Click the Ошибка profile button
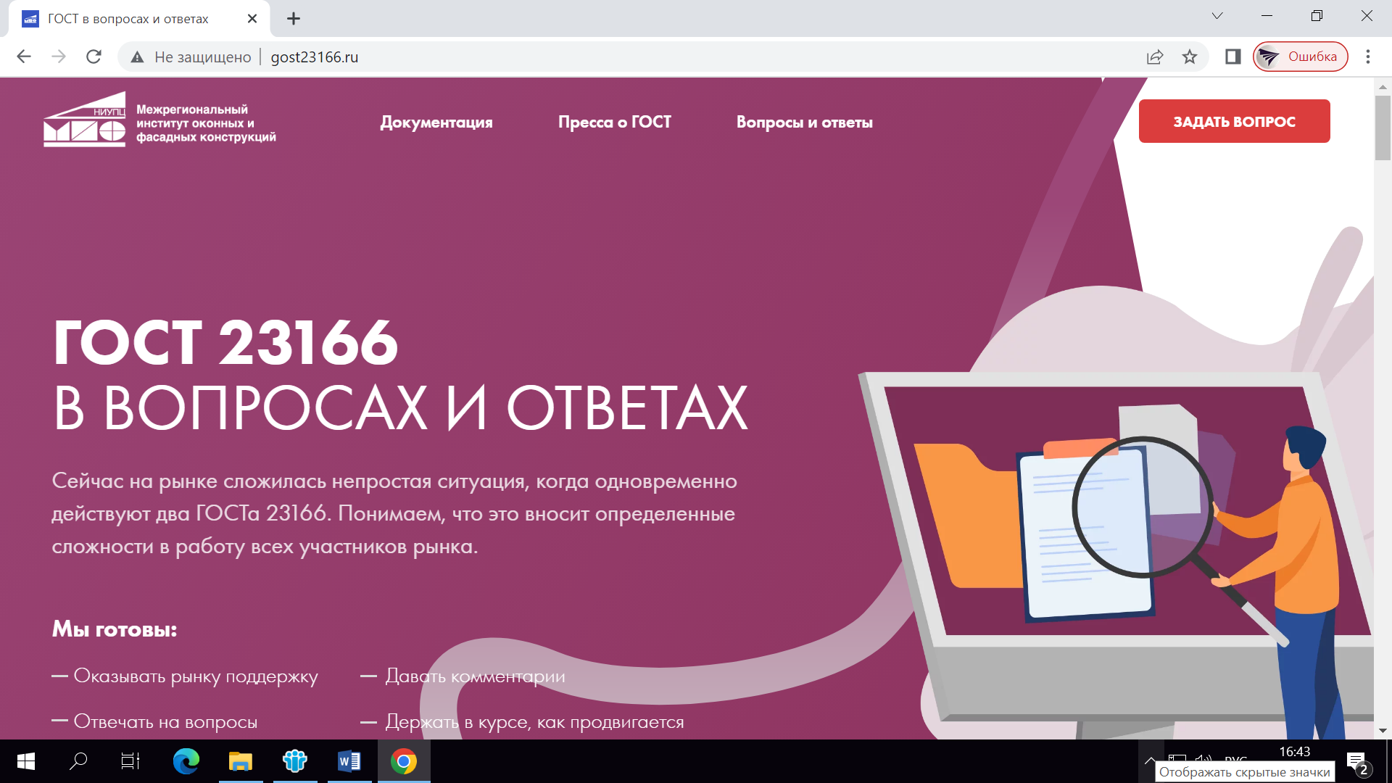 coord(1300,57)
